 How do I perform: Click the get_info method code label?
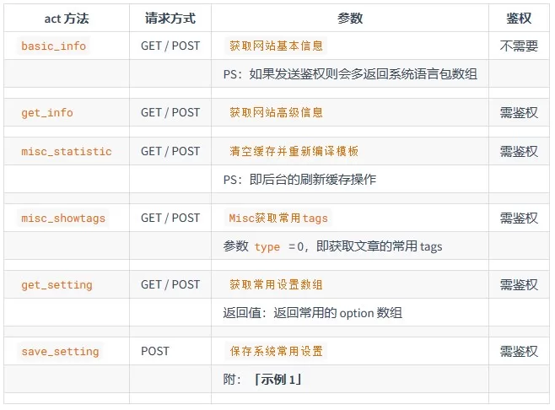coord(47,113)
